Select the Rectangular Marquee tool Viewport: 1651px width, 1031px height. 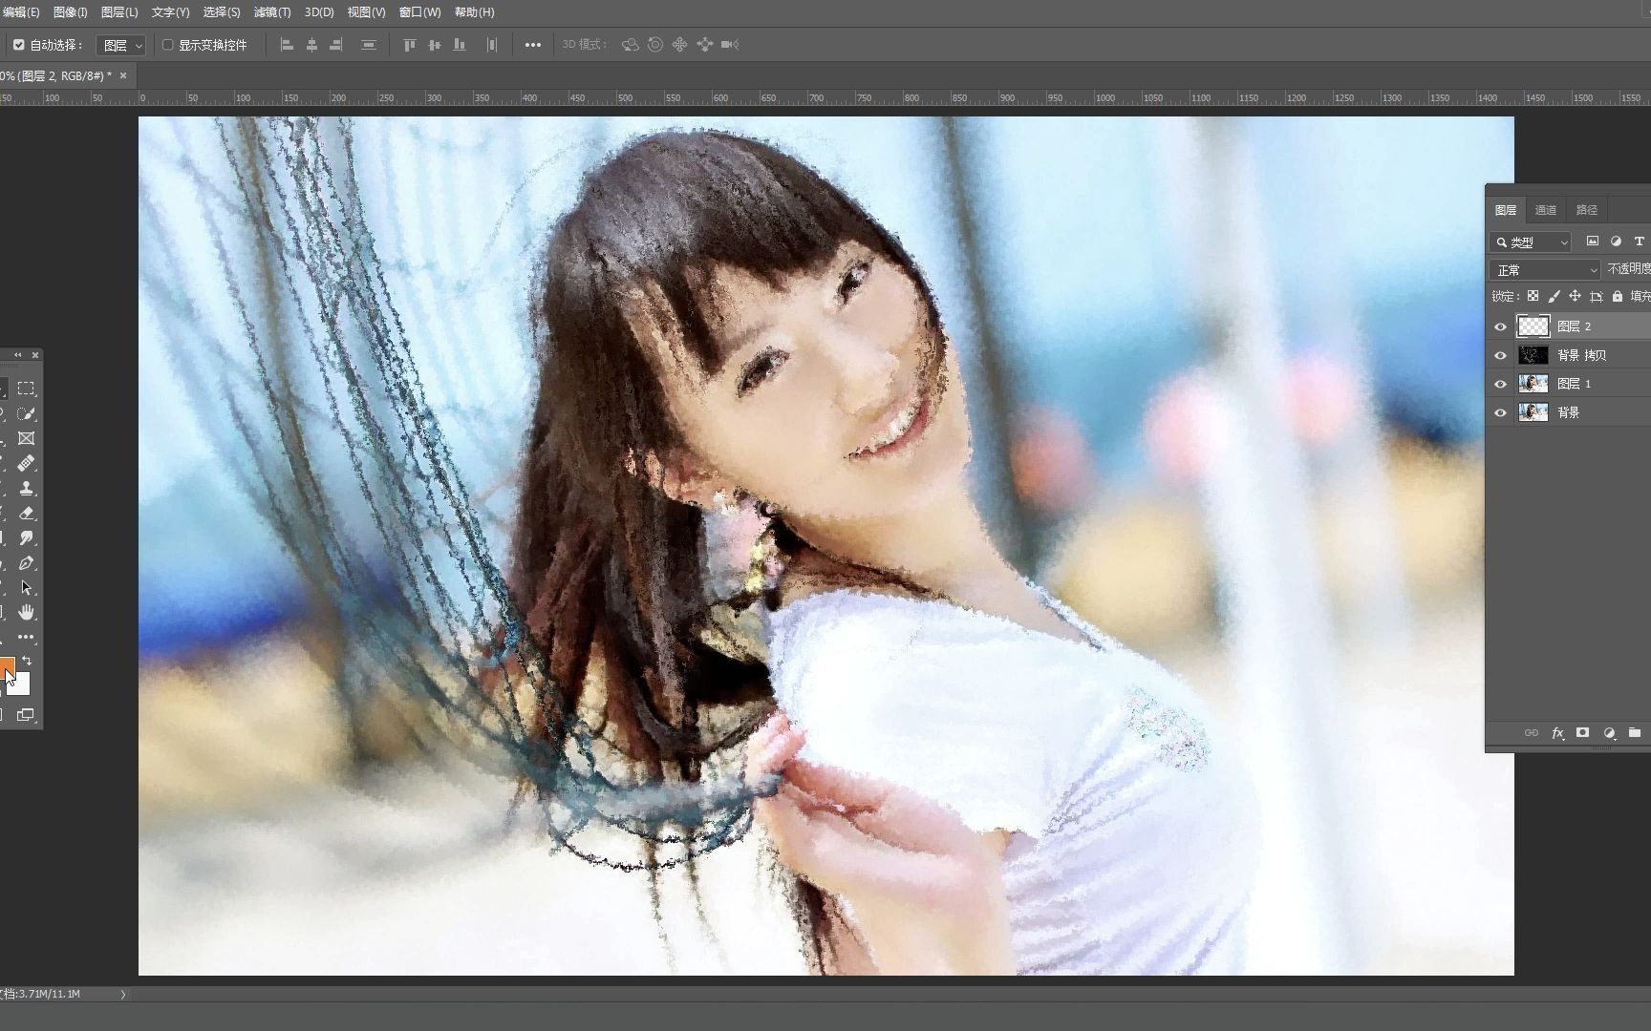point(26,388)
